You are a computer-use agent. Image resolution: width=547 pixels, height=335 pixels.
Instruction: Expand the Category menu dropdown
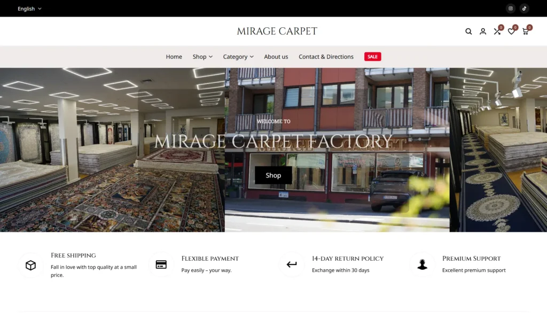[x=238, y=57]
